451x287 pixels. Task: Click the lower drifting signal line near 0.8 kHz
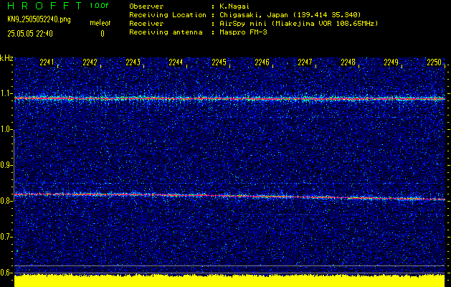click(230, 196)
